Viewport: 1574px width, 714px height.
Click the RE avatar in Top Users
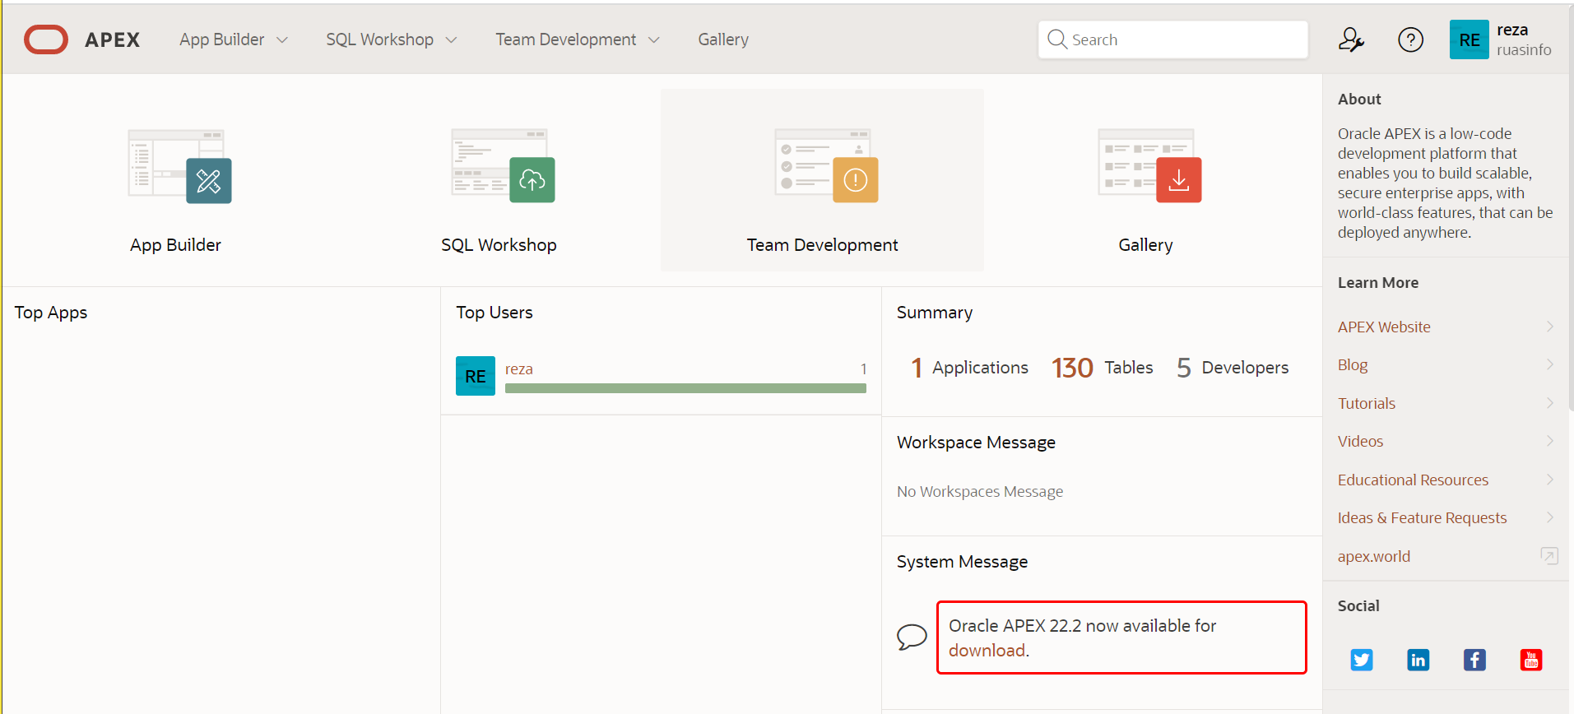[476, 376]
